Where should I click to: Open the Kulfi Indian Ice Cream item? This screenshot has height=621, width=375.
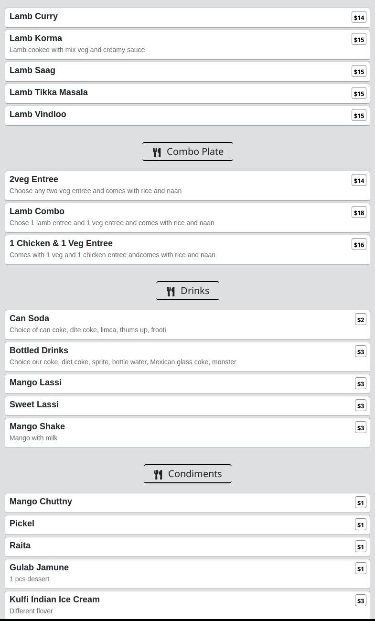(55, 599)
